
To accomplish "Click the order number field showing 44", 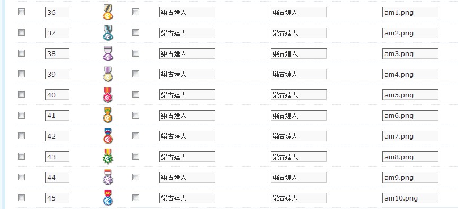I will (57, 177).
